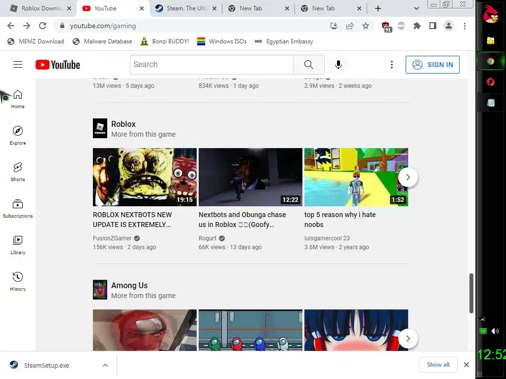Screen dimensions: 506x379
Task: Click the SIGN IN button
Action: tap(432, 65)
